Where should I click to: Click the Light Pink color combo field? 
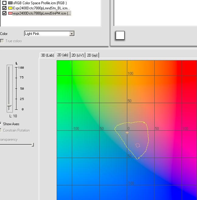point(49,34)
